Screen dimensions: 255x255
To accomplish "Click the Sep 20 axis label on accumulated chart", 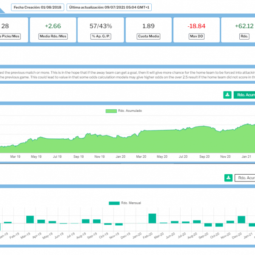I will click(205, 157).
